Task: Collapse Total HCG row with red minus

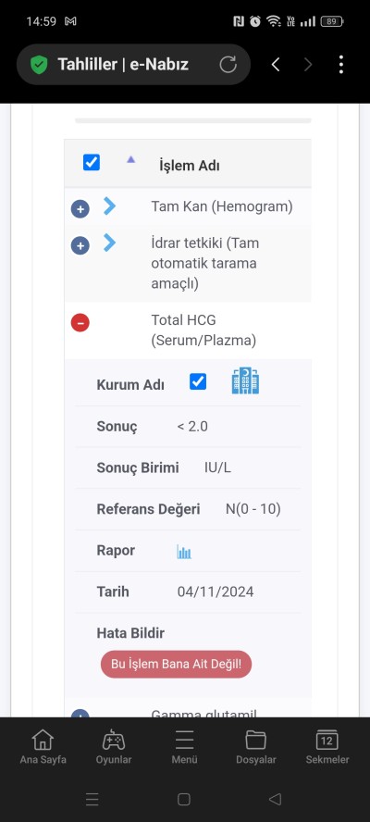Action: [80, 322]
